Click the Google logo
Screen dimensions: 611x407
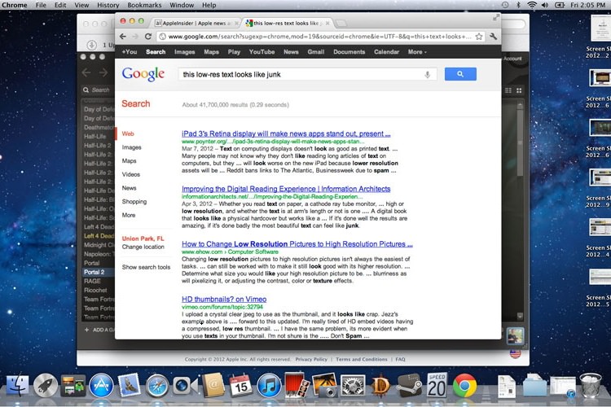pos(143,74)
